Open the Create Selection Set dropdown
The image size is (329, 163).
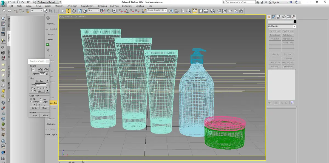[157, 10]
